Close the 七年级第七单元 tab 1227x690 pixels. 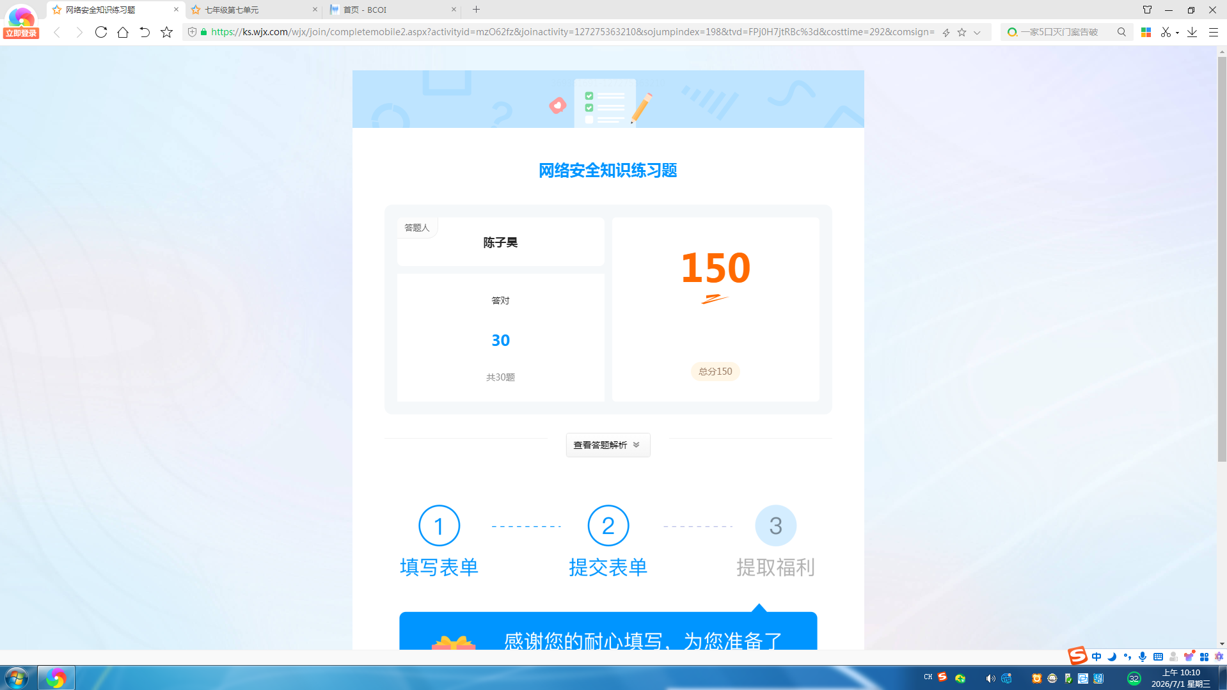click(x=315, y=10)
